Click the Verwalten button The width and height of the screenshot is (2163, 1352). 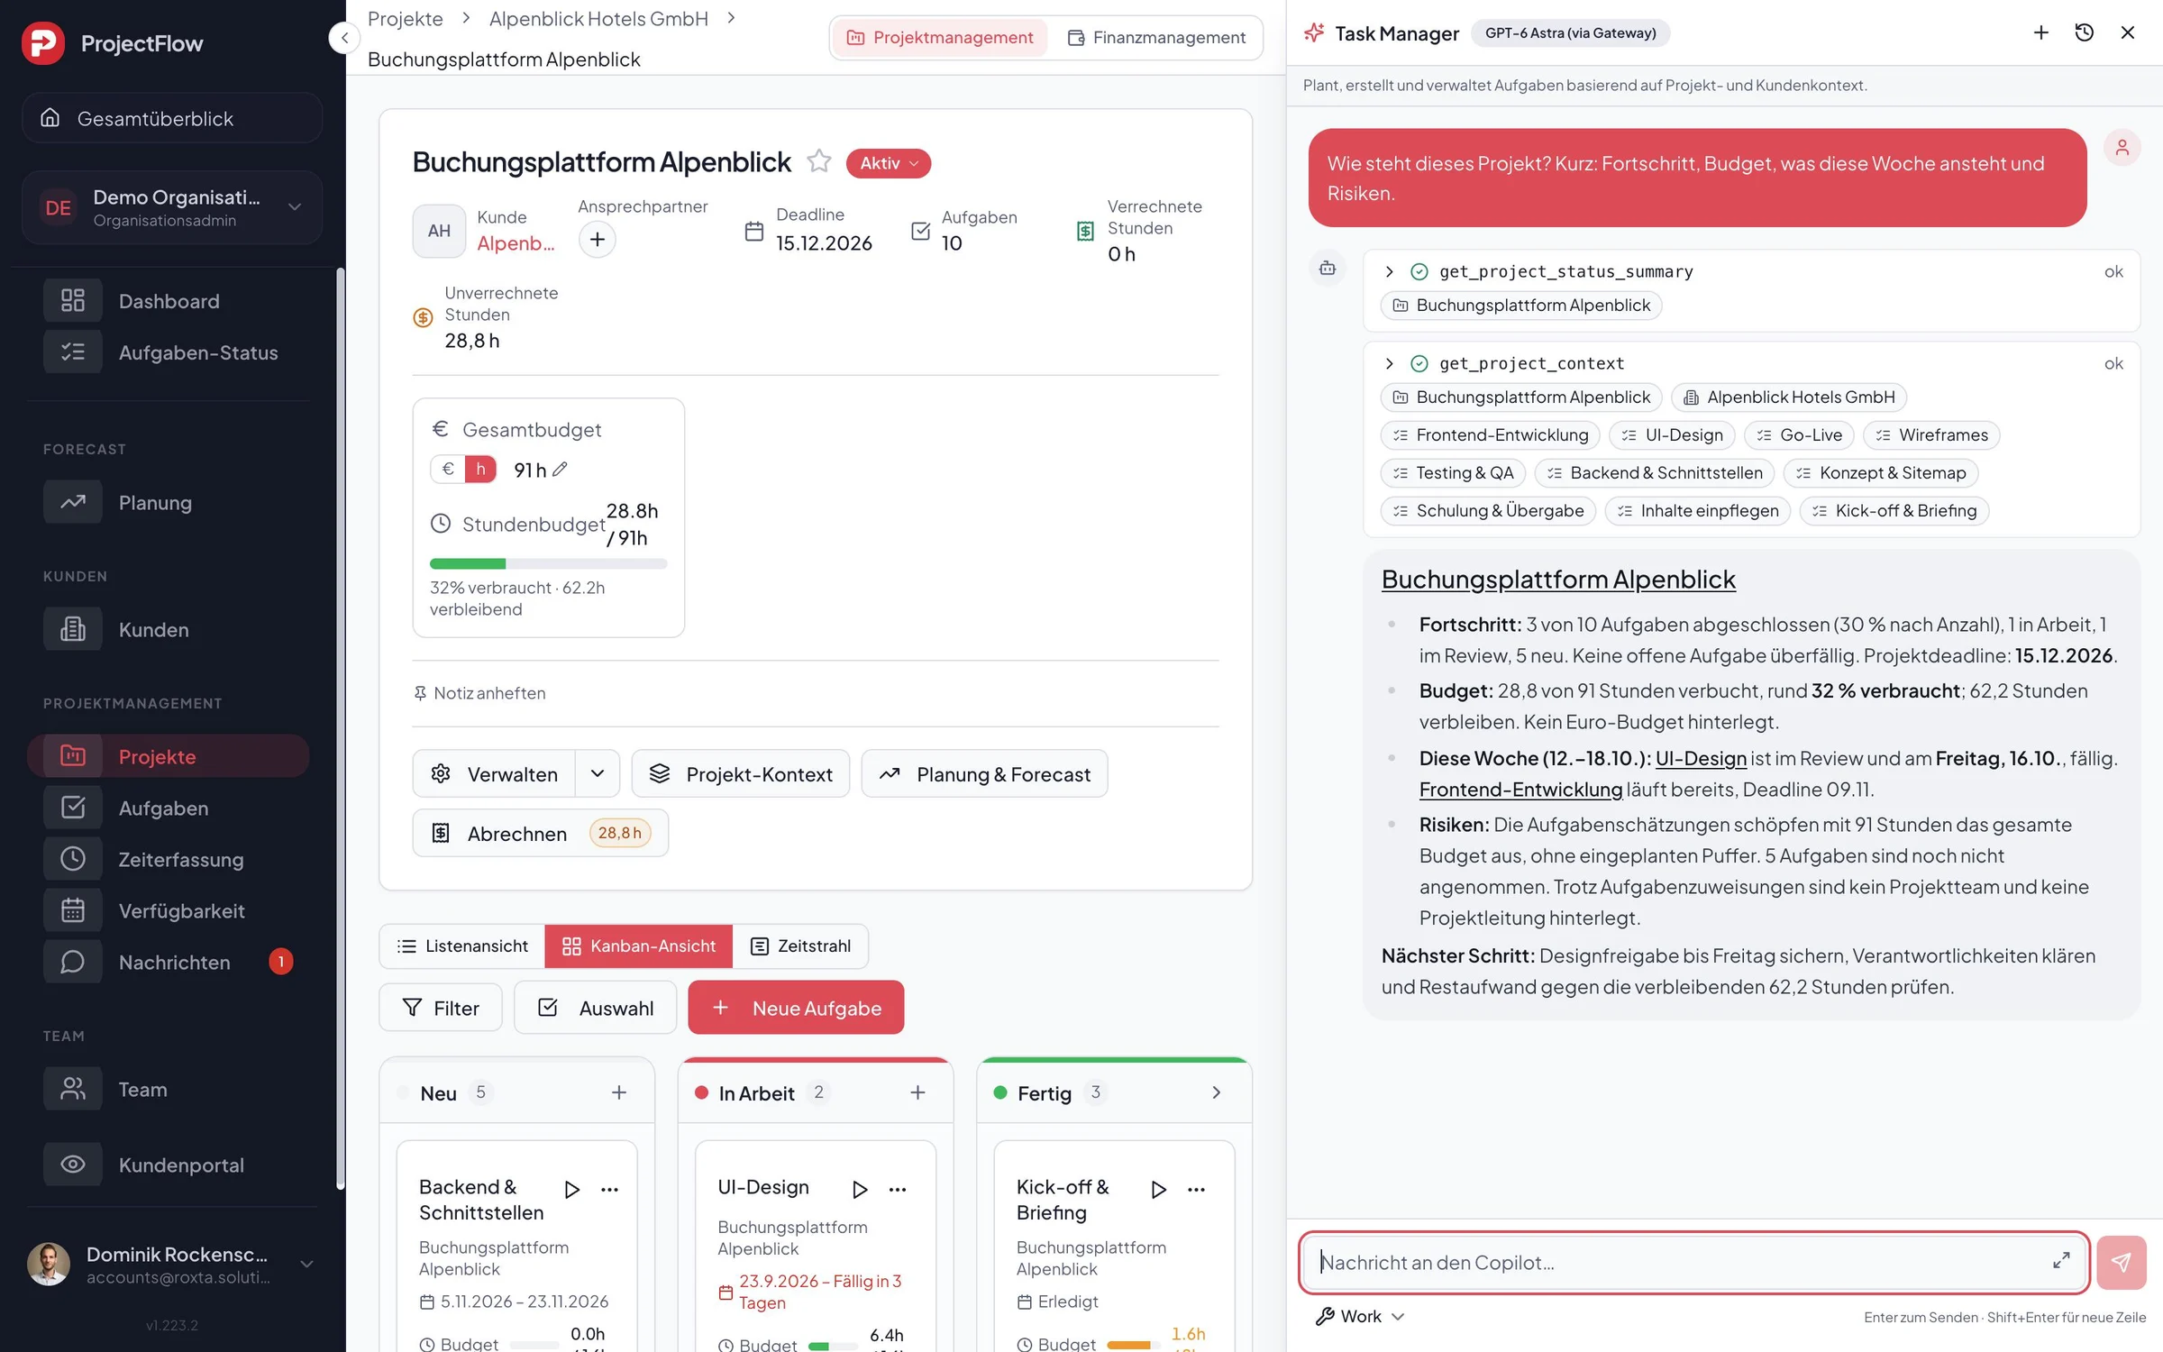pyautogui.click(x=494, y=773)
